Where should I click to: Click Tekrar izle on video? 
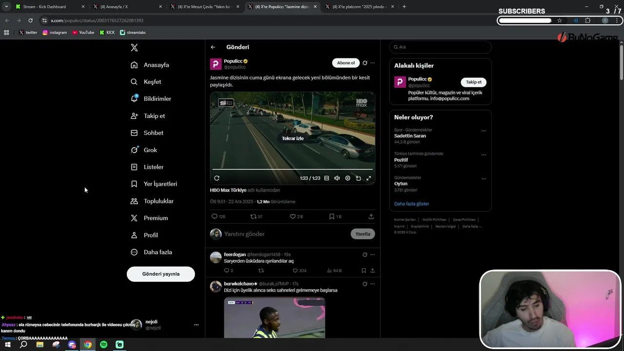point(292,138)
